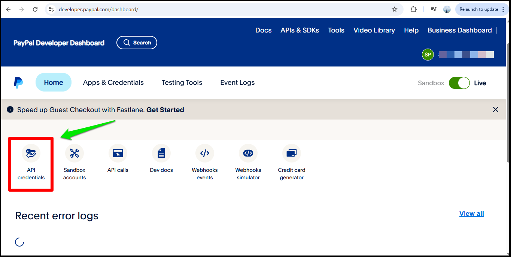Open the site information icon in address bar
Image resolution: width=511 pixels, height=257 pixels.
point(52,9)
